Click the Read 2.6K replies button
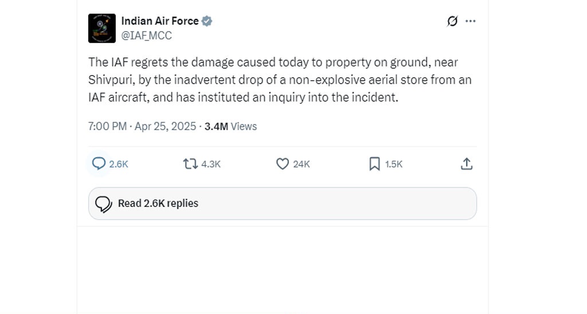The image size is (587, 314). click(x=282, y=203)
